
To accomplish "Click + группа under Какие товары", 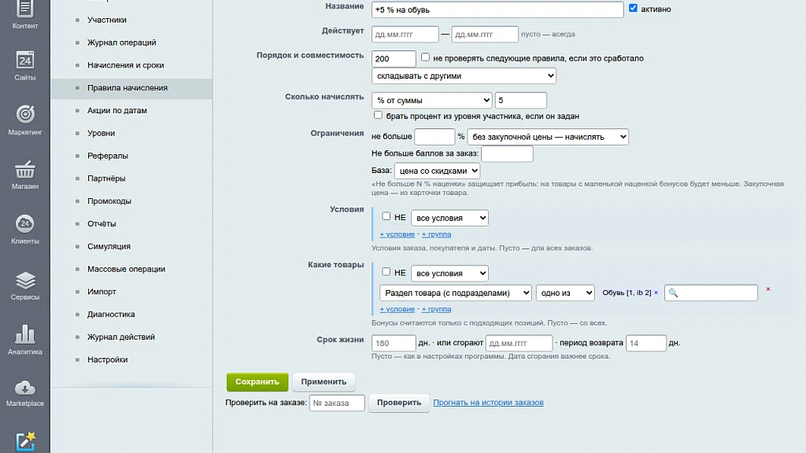I will click(436, 309).
